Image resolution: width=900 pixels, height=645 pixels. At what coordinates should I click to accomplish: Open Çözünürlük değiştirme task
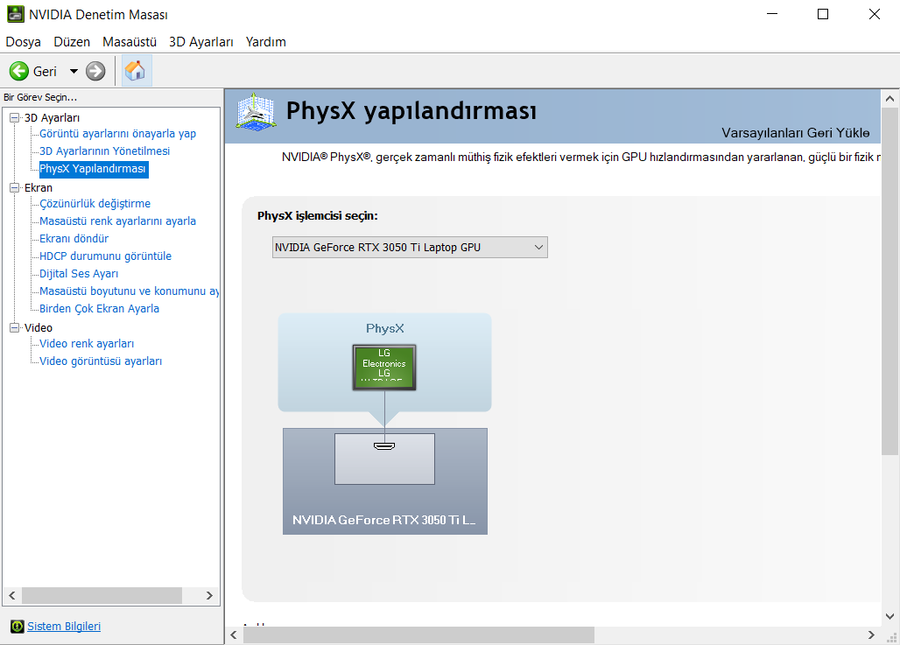coord(95,204)
